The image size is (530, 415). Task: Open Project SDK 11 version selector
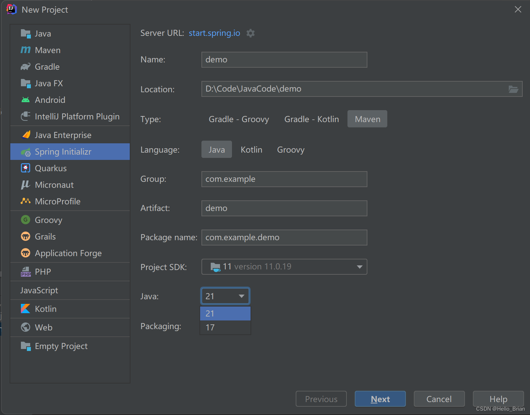(x=284, y=267)
